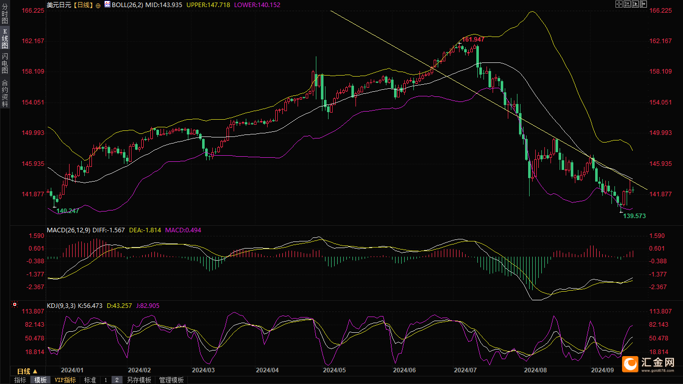Screen dimensions: 683x384
Task: Click the LOWER:140.152 value
Action: (257, 5)
